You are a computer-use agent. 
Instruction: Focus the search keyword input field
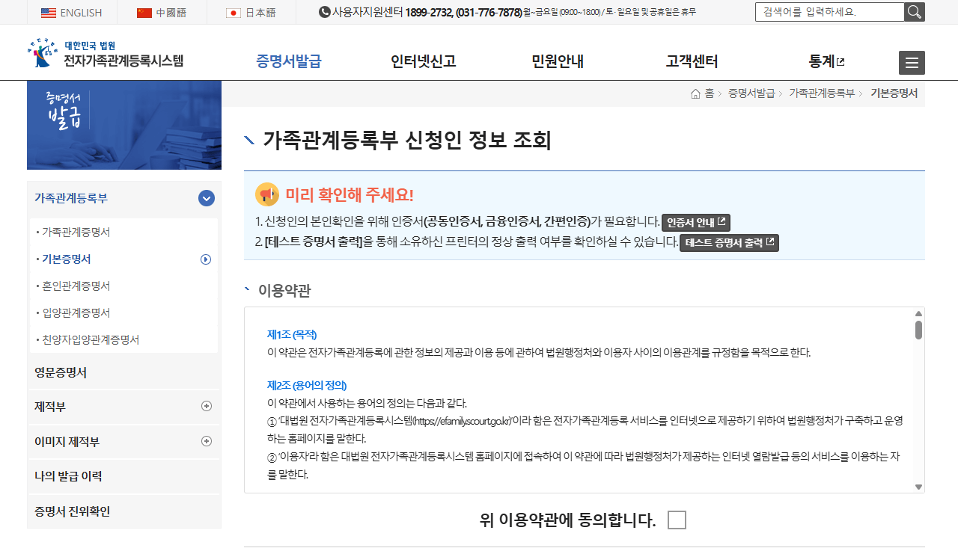coord(830,12)
